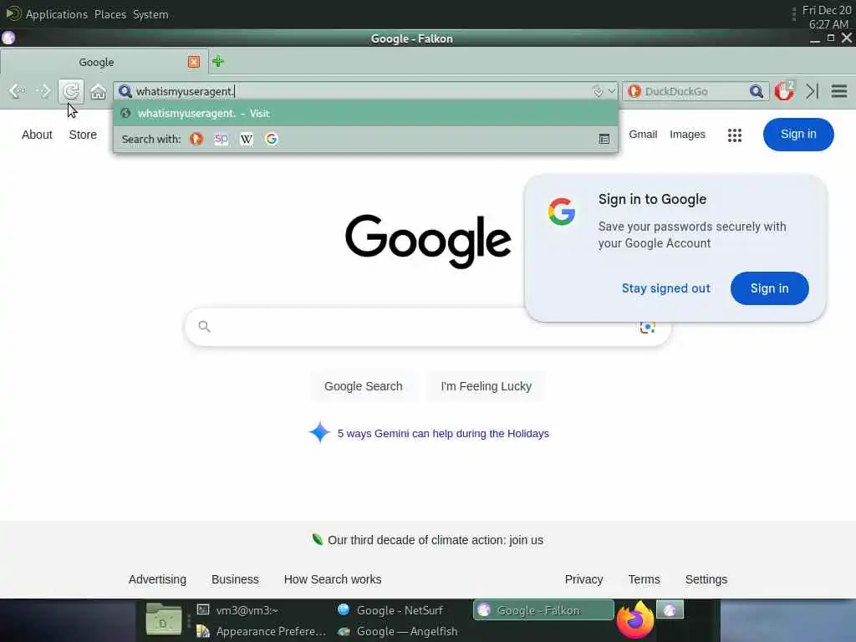The width and height of the screenshot is (856, 642).
Task: Click the Gemini sparkle icon
Action: [319, 432]
